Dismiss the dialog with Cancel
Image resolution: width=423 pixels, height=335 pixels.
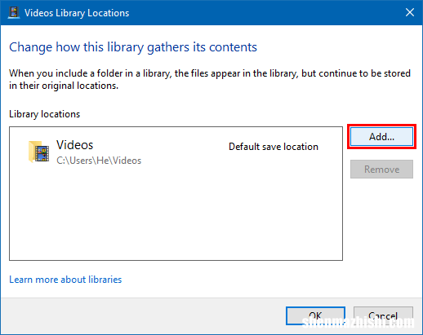click(383, 316)
